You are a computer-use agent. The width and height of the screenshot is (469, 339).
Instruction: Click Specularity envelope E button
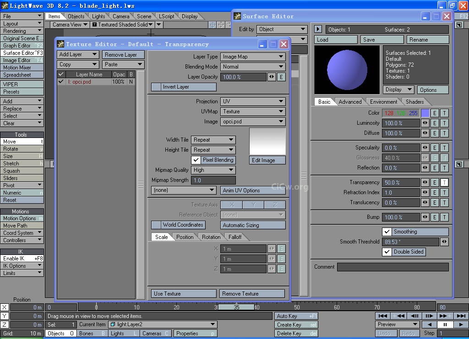pyautogui.click(x=435, y=148)
